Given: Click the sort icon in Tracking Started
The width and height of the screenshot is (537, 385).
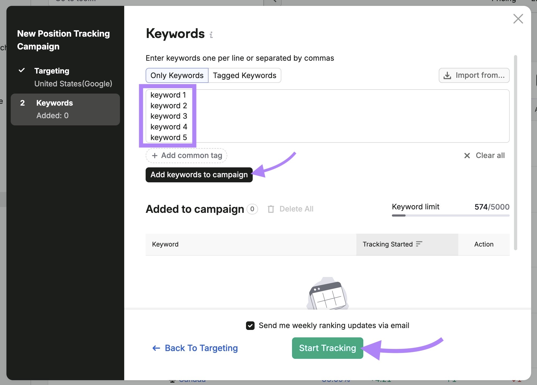Looking at the screenshot, I should tap(419, 244).
